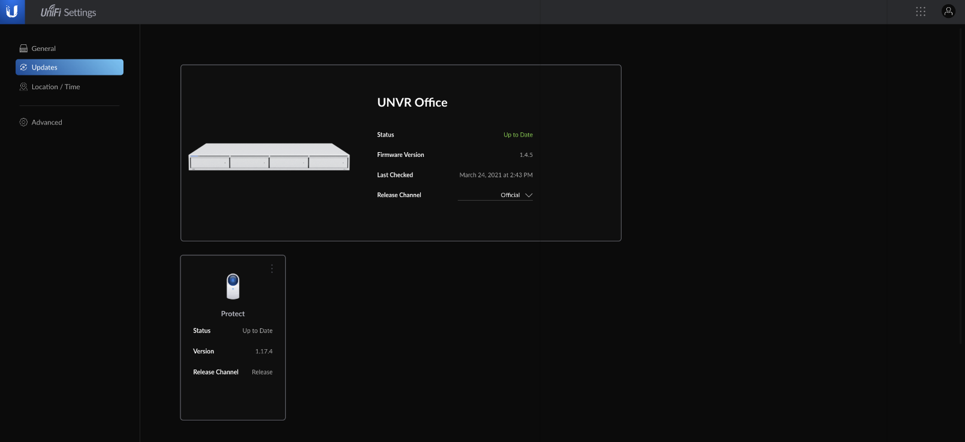Open Protect card three-dot menu
Image resolution: width=965 pixels, height=442 pixels.
click(272, 269)
